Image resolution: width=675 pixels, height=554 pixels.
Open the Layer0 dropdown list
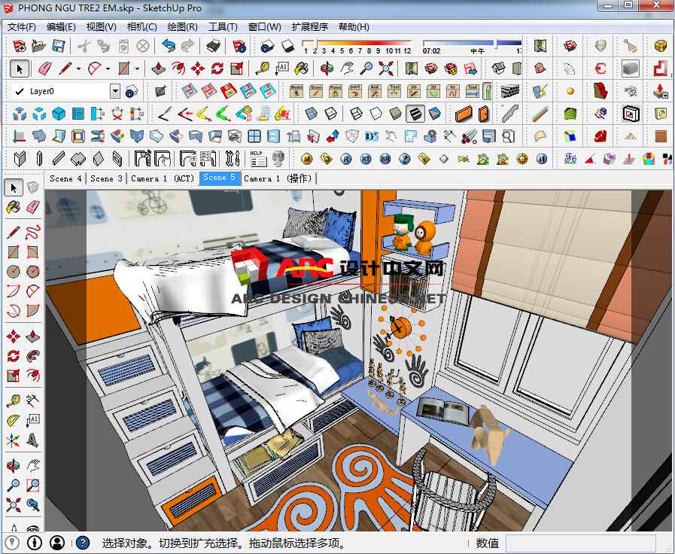pos(115,91)
